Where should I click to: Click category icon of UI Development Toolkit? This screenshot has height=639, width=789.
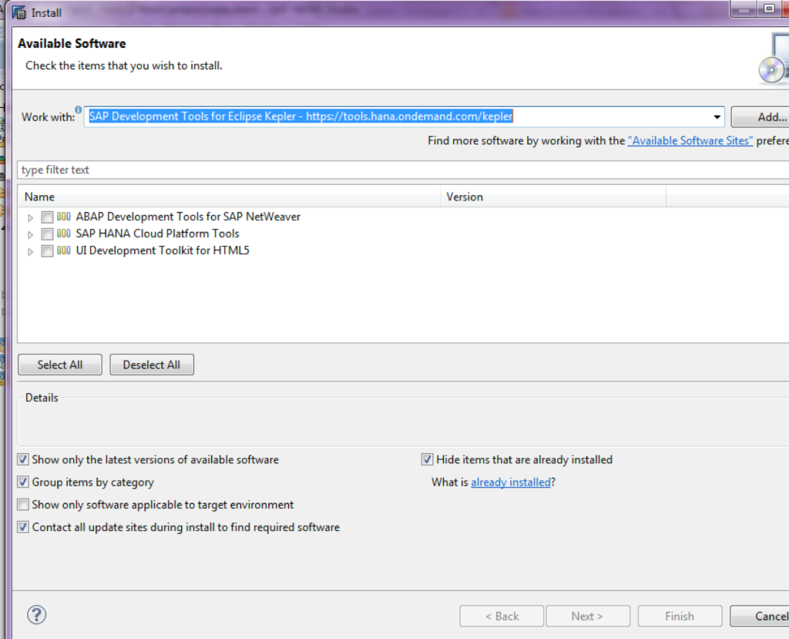(x=63, y=251)
